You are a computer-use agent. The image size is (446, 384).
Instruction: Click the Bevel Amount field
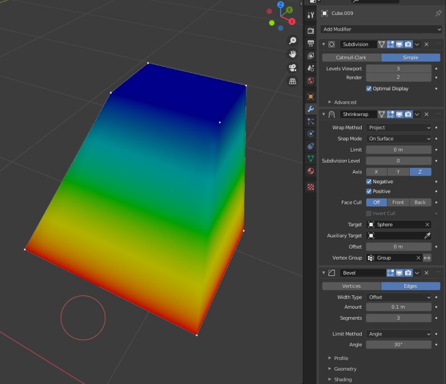(399, 307)
